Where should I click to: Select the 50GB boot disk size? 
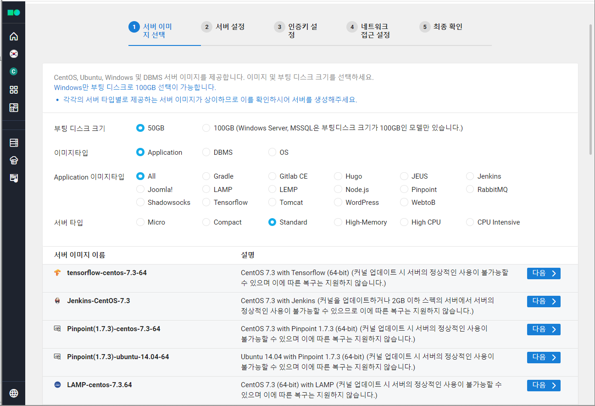coord(140,128)
